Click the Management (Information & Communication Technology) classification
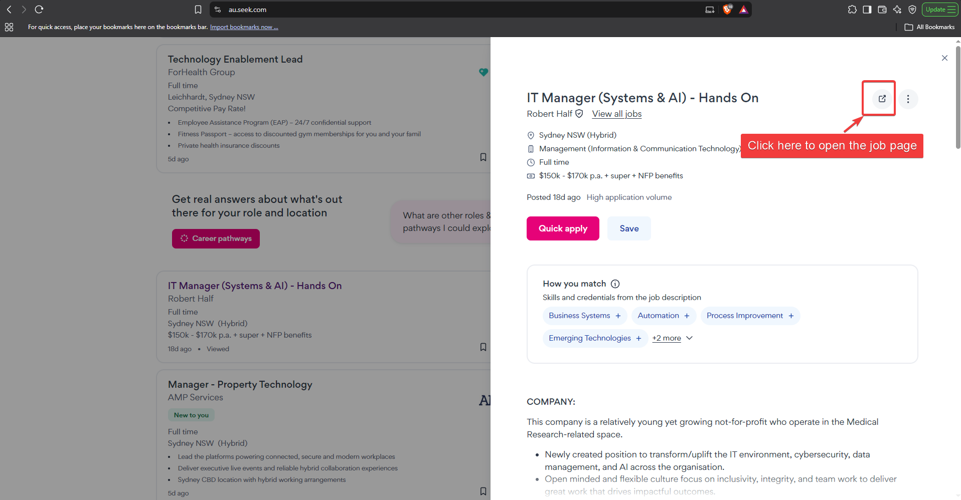 [639, 149]
